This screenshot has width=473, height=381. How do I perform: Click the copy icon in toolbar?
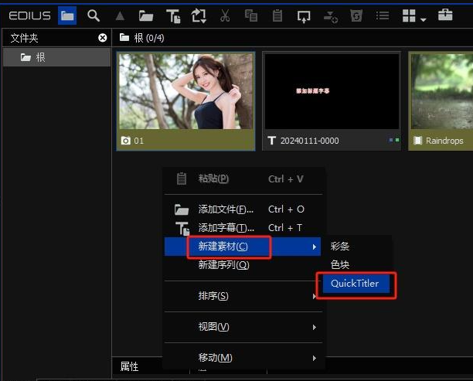point(251,15)
